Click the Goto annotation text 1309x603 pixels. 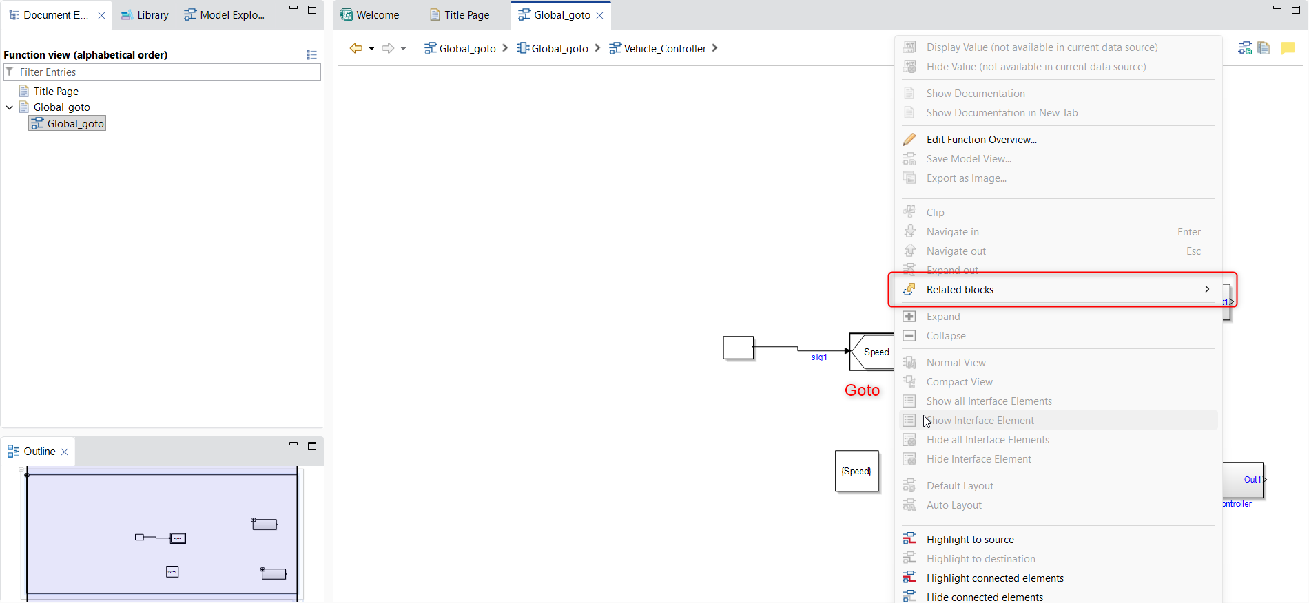point(863,390)
